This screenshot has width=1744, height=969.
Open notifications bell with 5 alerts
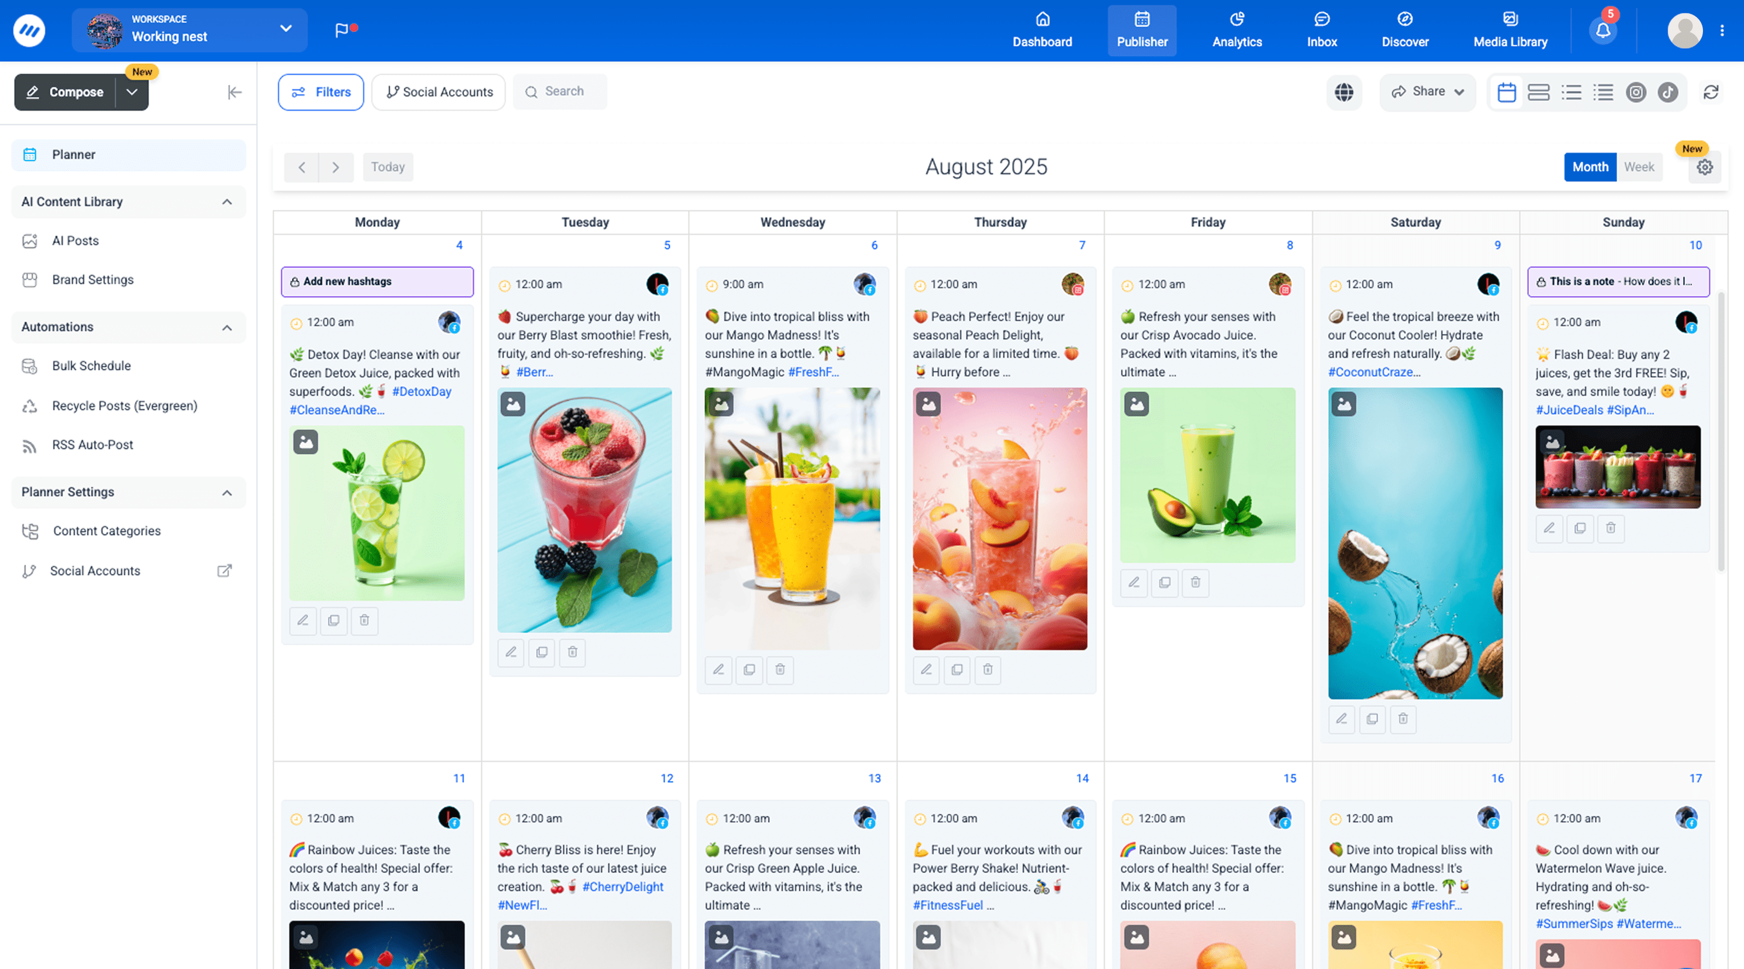point(1602,30)
